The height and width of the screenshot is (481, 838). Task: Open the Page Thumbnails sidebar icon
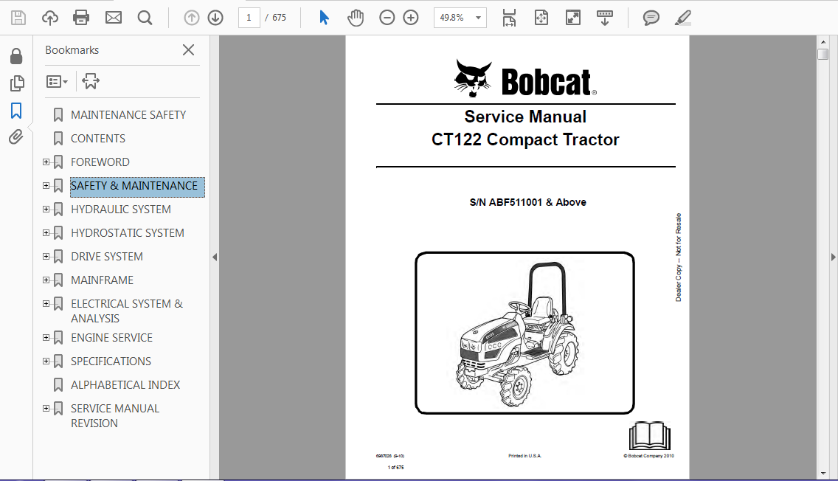[x=16, y=83]
